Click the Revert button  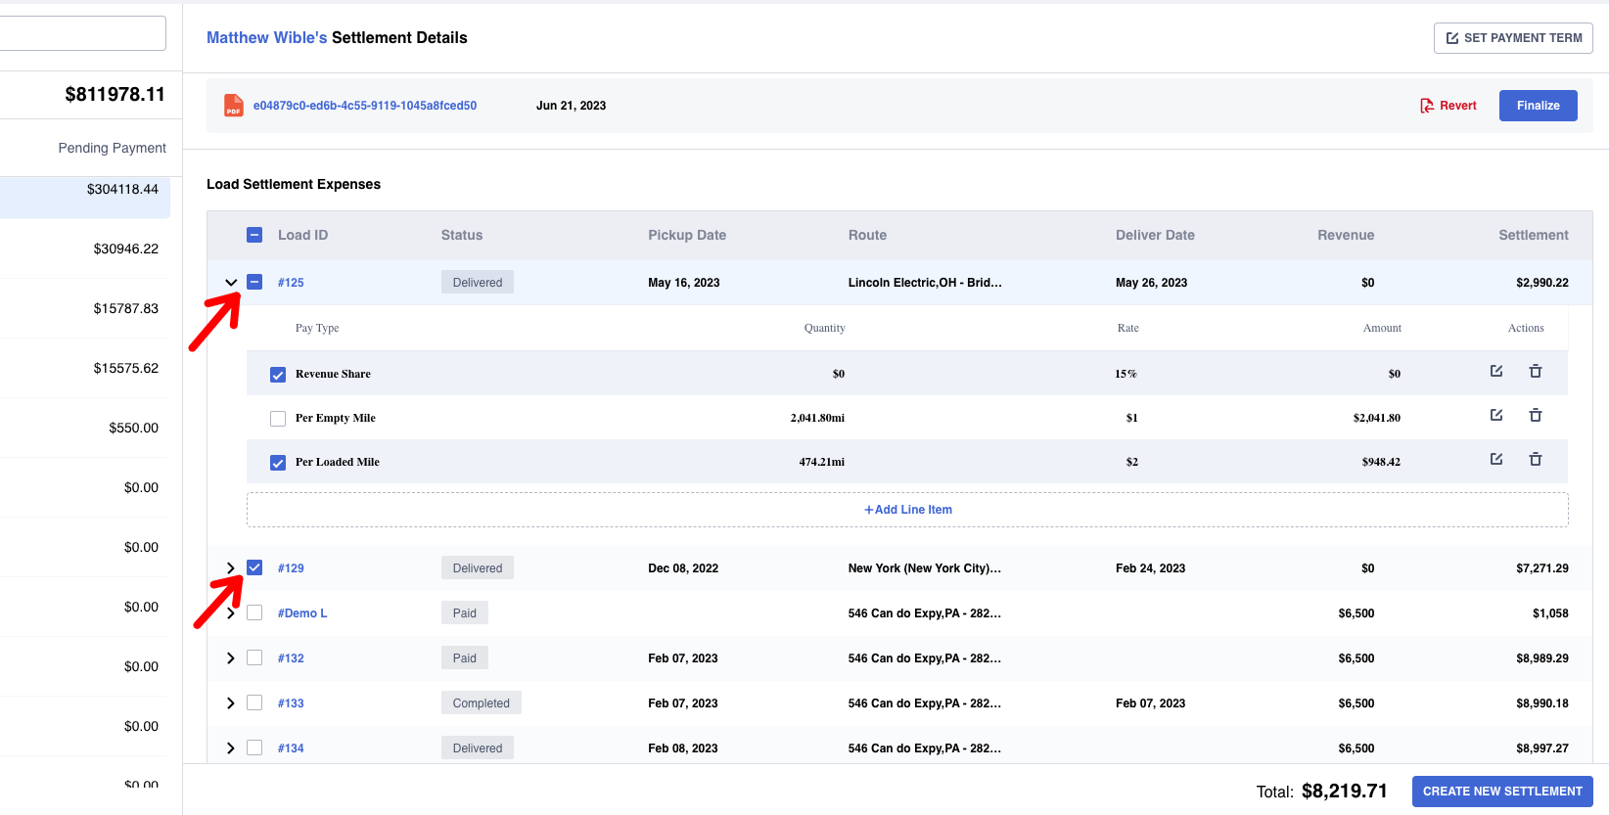[1448, 106]
